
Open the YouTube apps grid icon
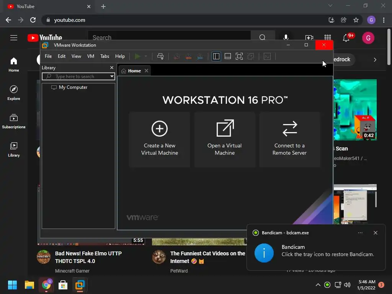click(x=328, y=38)
